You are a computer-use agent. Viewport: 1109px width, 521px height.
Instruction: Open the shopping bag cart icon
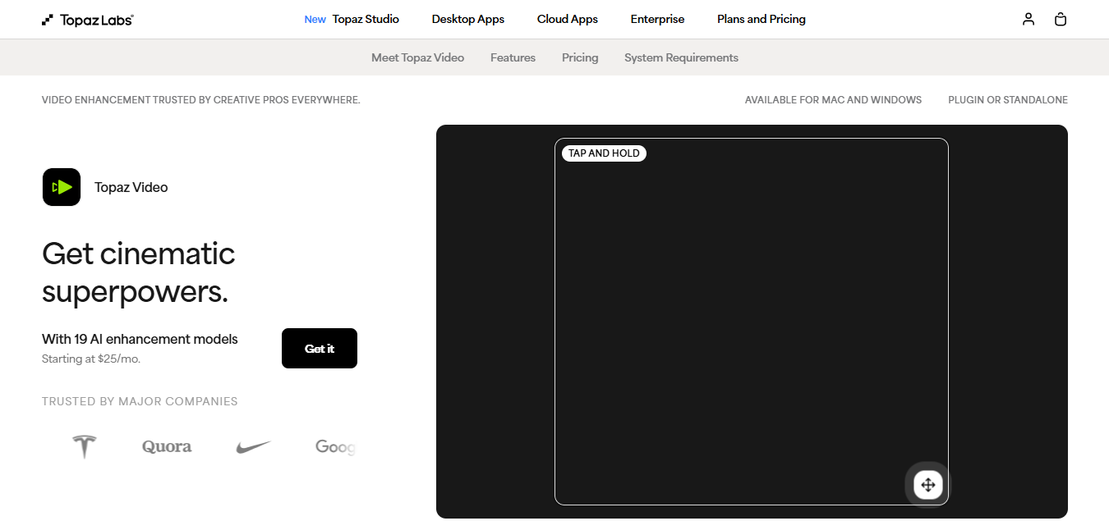[x=1061, y=19]
